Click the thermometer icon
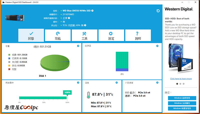 tap(88, 95)
